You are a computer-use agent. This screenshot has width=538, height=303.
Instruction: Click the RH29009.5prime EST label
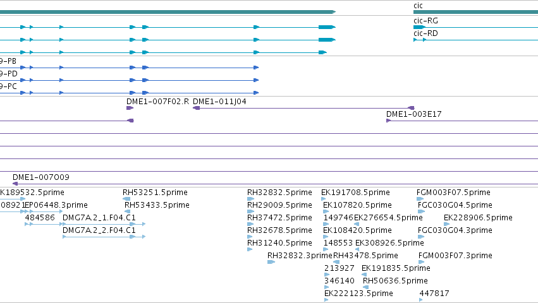coord(279,205)
